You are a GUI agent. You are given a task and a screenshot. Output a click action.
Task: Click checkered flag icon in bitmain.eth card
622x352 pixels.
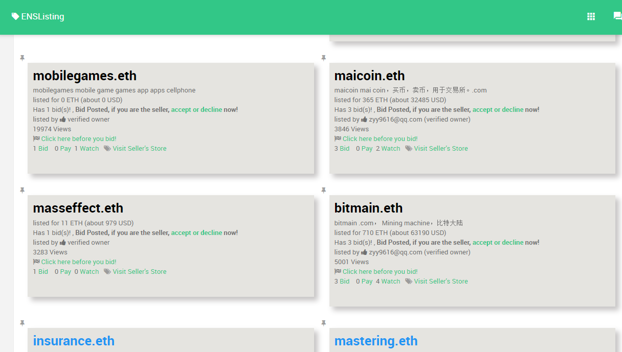click(338, 271)
